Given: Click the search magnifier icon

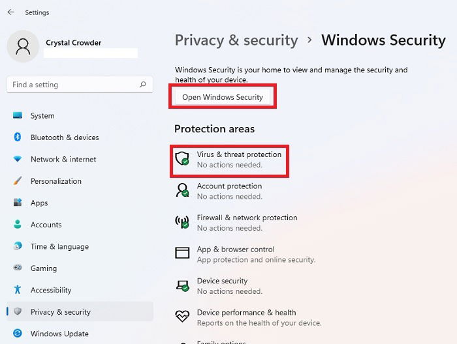Looking at the screenshot, I should (x=143, y=84).
